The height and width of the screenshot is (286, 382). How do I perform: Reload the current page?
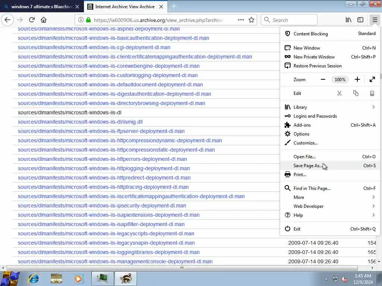pyautogui.click(x=32, y=20)
